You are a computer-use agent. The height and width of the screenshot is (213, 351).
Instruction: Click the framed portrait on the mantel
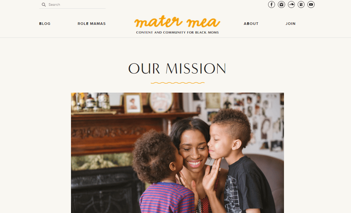point(133,103)
